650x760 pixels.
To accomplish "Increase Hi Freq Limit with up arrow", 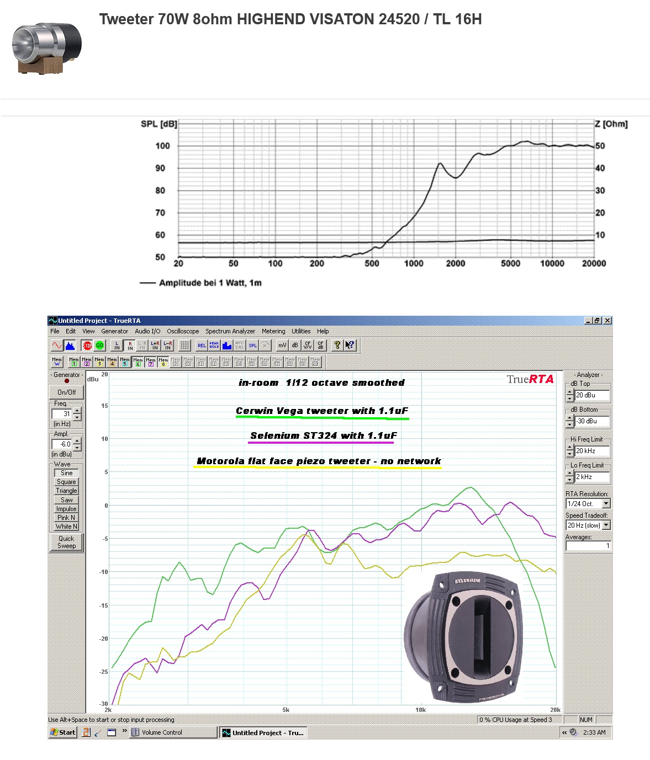I will [570, 448].
